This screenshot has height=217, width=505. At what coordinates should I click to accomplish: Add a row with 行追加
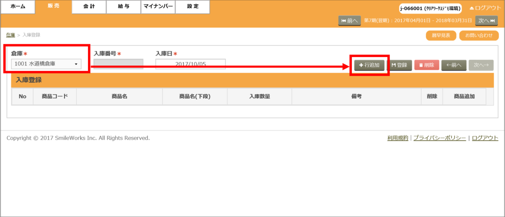coord(369,65)
